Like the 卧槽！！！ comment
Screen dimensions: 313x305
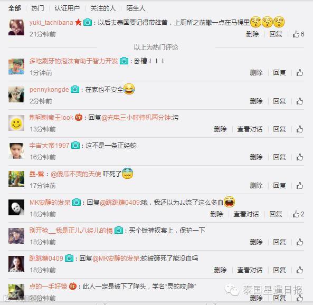click(300, 73)
